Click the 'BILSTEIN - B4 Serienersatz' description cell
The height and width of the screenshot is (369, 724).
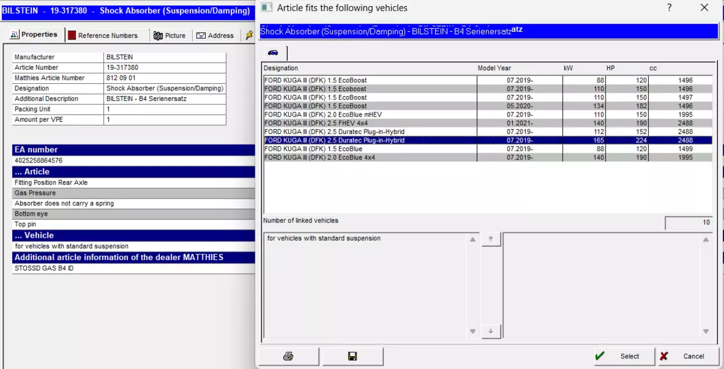(x=165, y=99)
